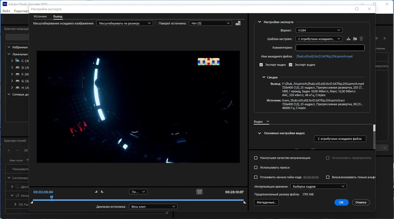Delete the preset with the trash icon
Screen dimensions: 394x219
coord(361,39)
